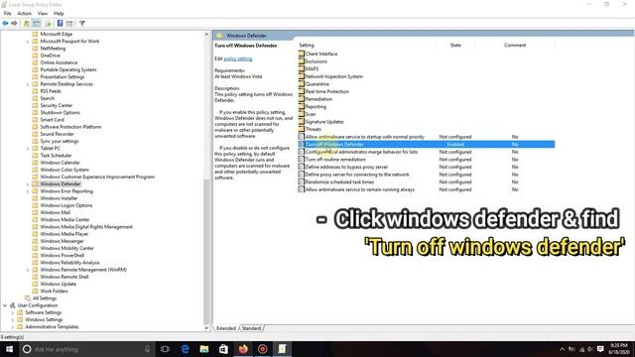
Task: Open the File menu
Action: click(8, 13)
